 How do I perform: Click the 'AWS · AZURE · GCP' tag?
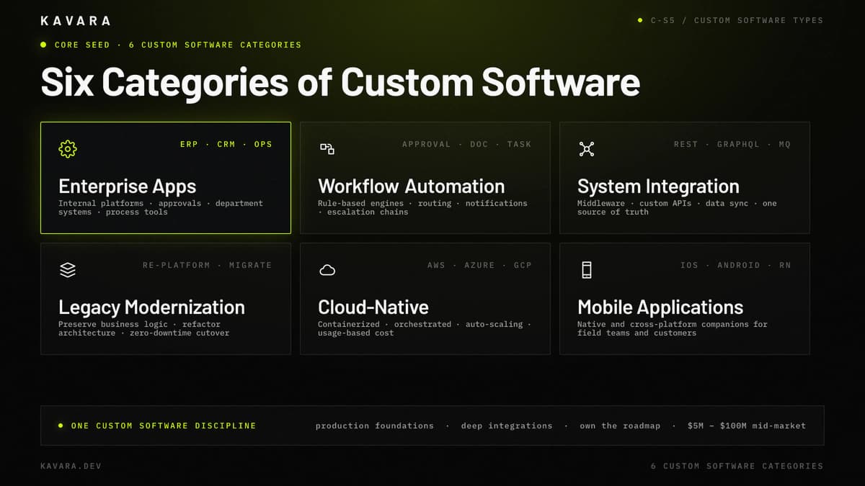pyautogui.click(x=479, y=265)
